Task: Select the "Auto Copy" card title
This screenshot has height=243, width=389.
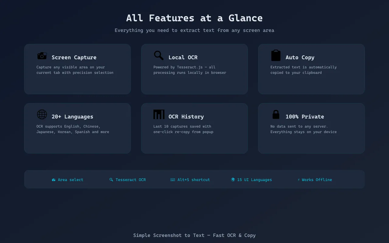Action: pyautogui.click(x=300, y=57)
